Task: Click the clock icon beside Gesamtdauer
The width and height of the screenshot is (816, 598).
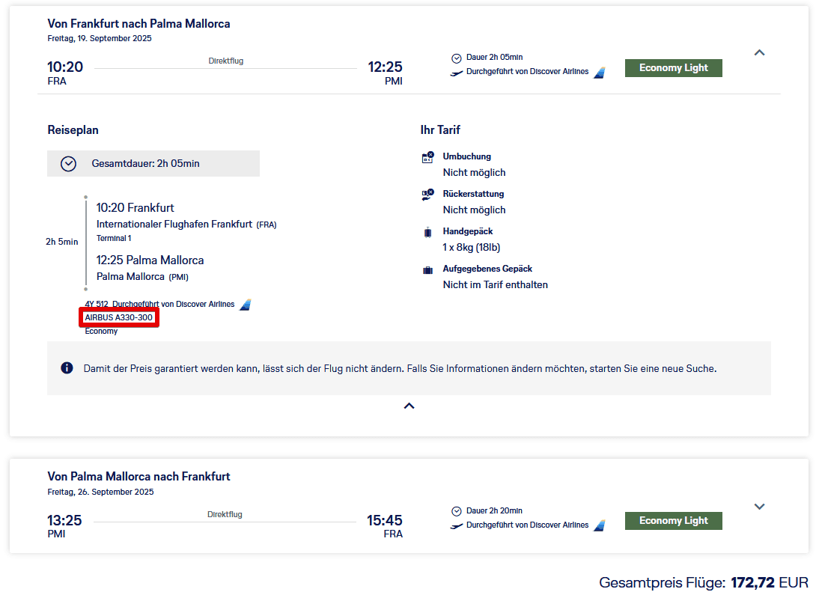Action: click(68, 164)
